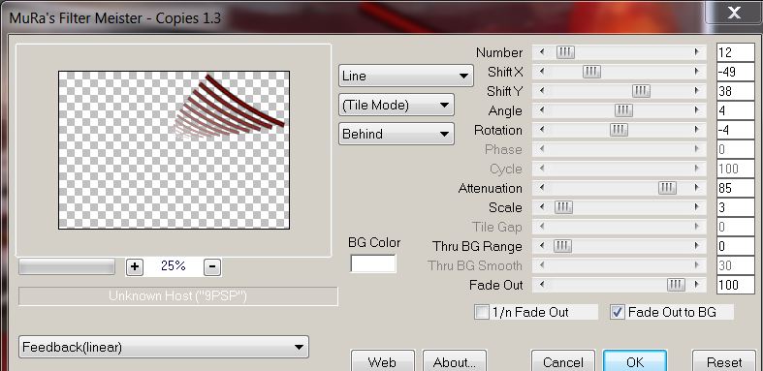Click the Fade Out slider left arrow

pyautogui.click(x=542, y=285)
